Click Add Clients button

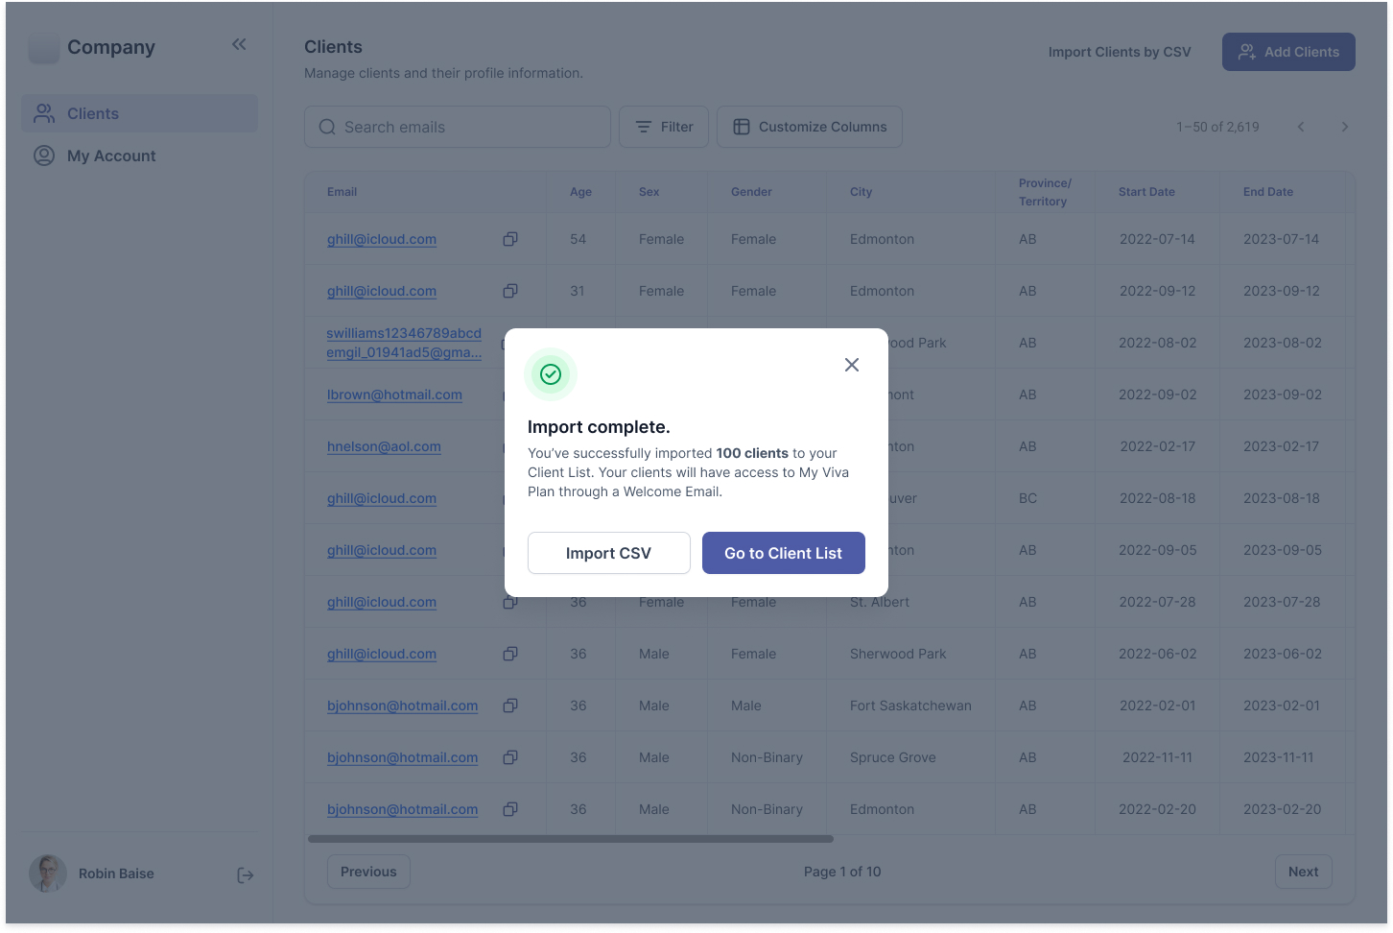point(1287,52)
